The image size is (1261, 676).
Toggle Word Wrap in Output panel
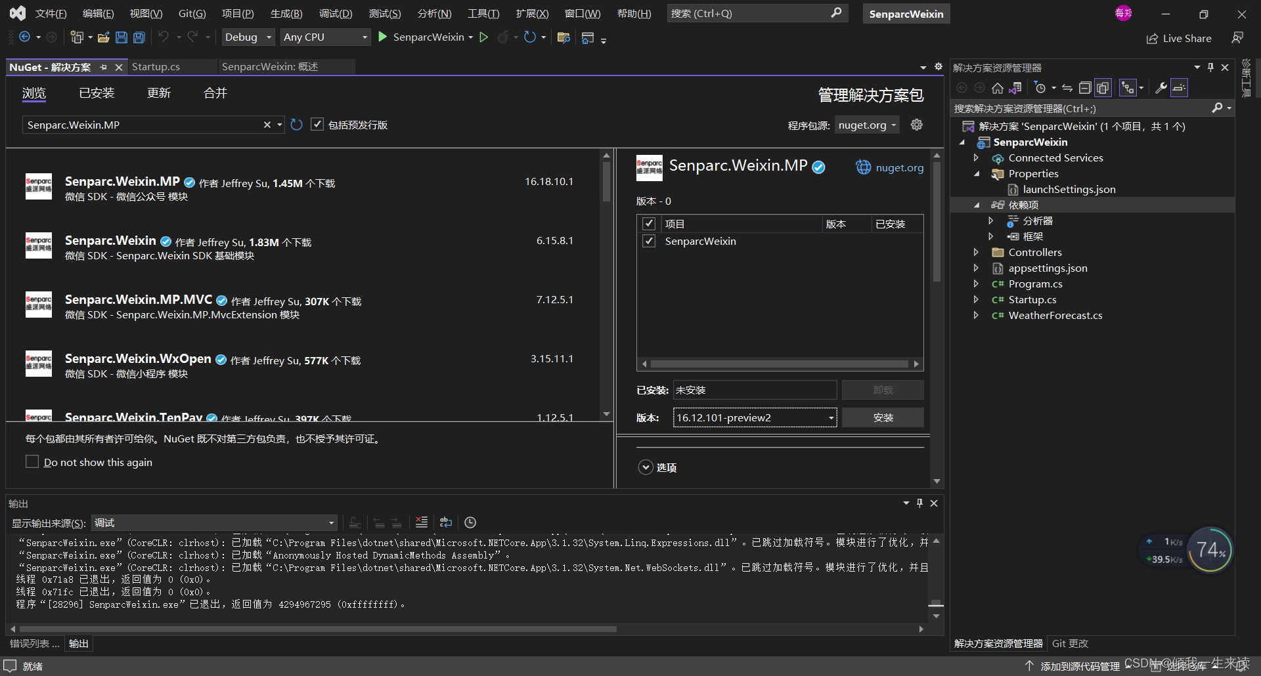pyautogui.click(x=446, y=522)
